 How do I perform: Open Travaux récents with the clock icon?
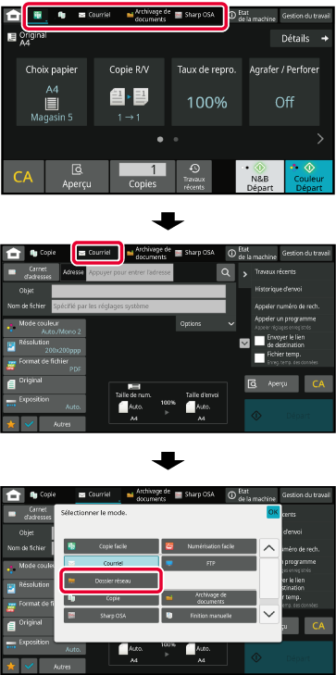194,177
